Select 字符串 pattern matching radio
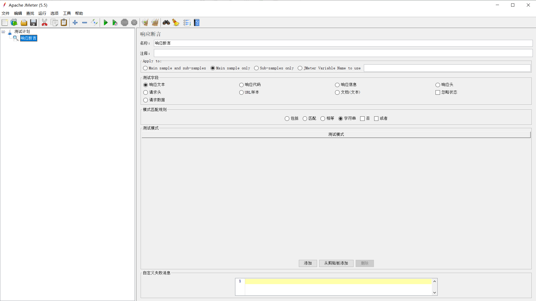 [x=341, y=119]
